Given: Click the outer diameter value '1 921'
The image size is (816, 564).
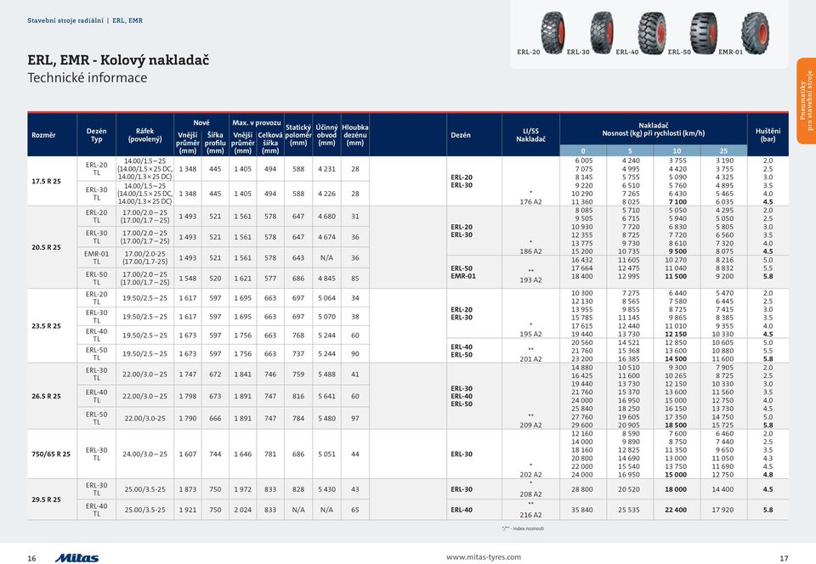Looking at the screenshot, I should 187,510.
